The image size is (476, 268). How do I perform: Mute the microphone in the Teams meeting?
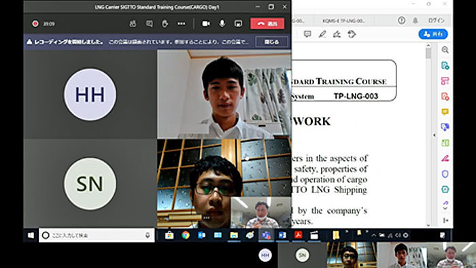222,24
